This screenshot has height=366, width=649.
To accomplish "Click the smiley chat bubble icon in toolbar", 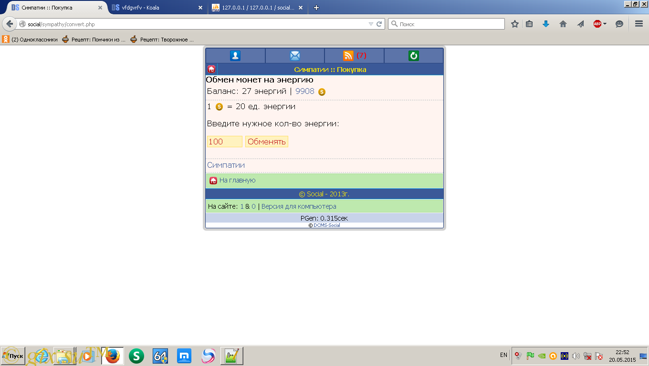I will click(619, 24).
